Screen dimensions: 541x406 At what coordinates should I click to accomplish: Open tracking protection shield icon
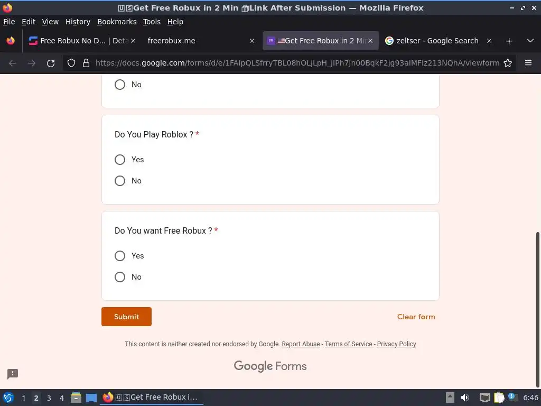(71, 63)
